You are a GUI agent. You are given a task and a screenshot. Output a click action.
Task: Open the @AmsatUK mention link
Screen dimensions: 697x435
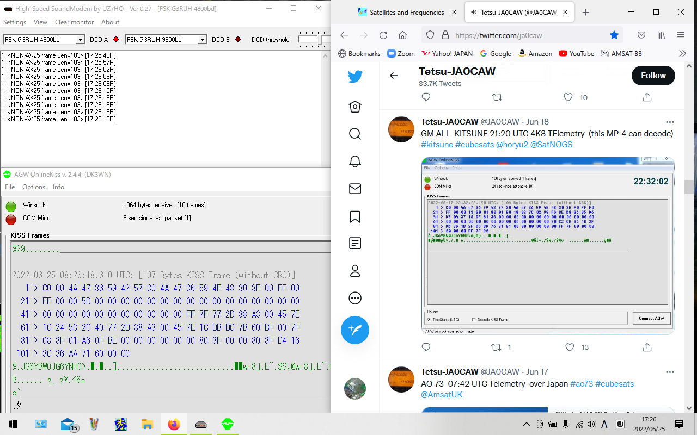(x=442, y=395)
